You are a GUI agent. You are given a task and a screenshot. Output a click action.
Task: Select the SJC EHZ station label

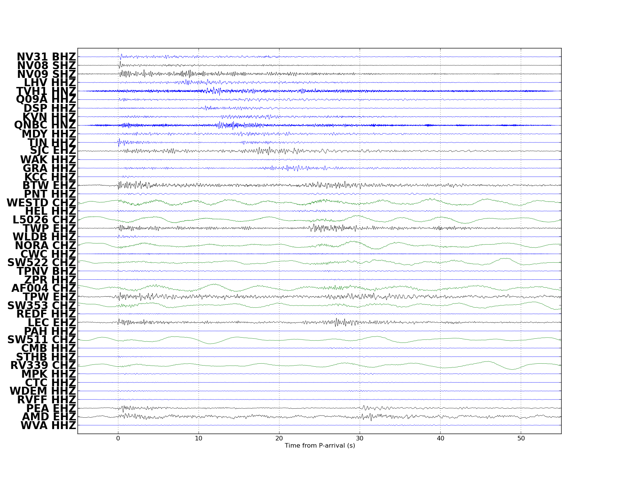(x=53, y=151)
